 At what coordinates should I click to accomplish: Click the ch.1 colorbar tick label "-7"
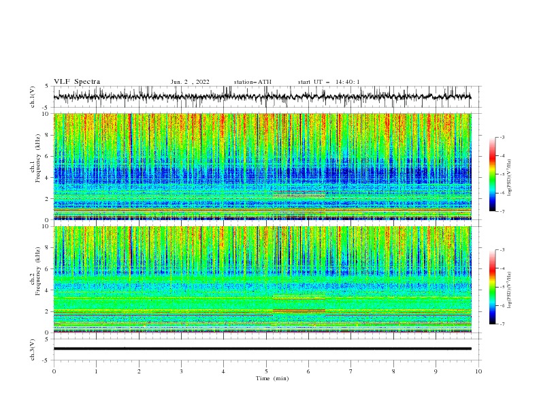pyautogui.click(x=502, y=211)
